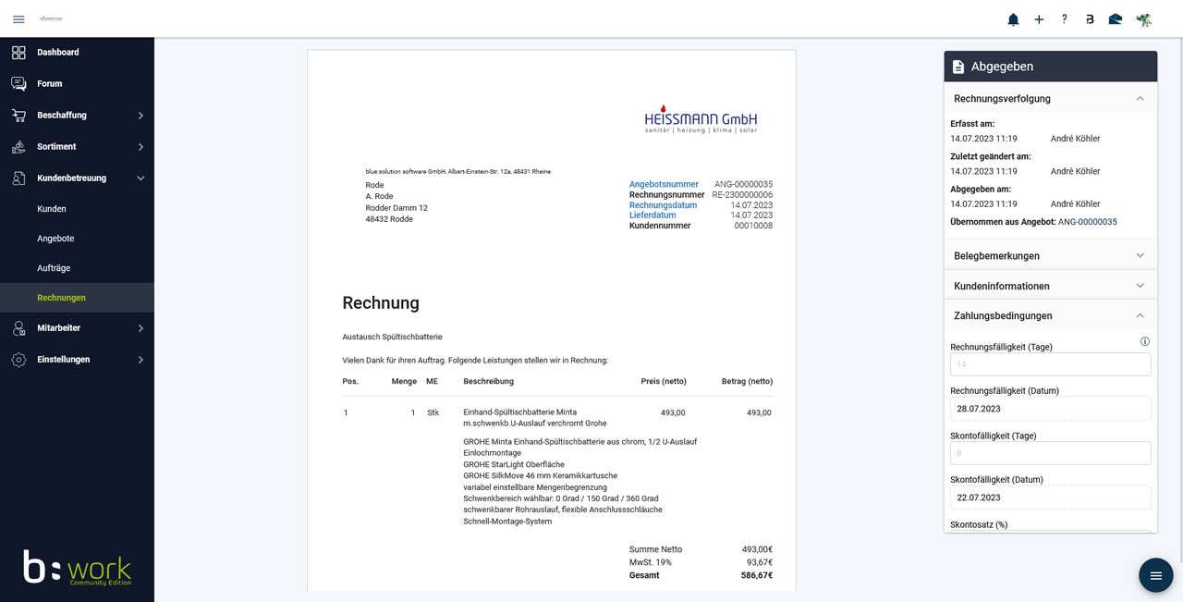This screenshot has height=602, width=1183.
Task: Click the MwSt. 19% amount 93,67€
Action: [760, 562]
